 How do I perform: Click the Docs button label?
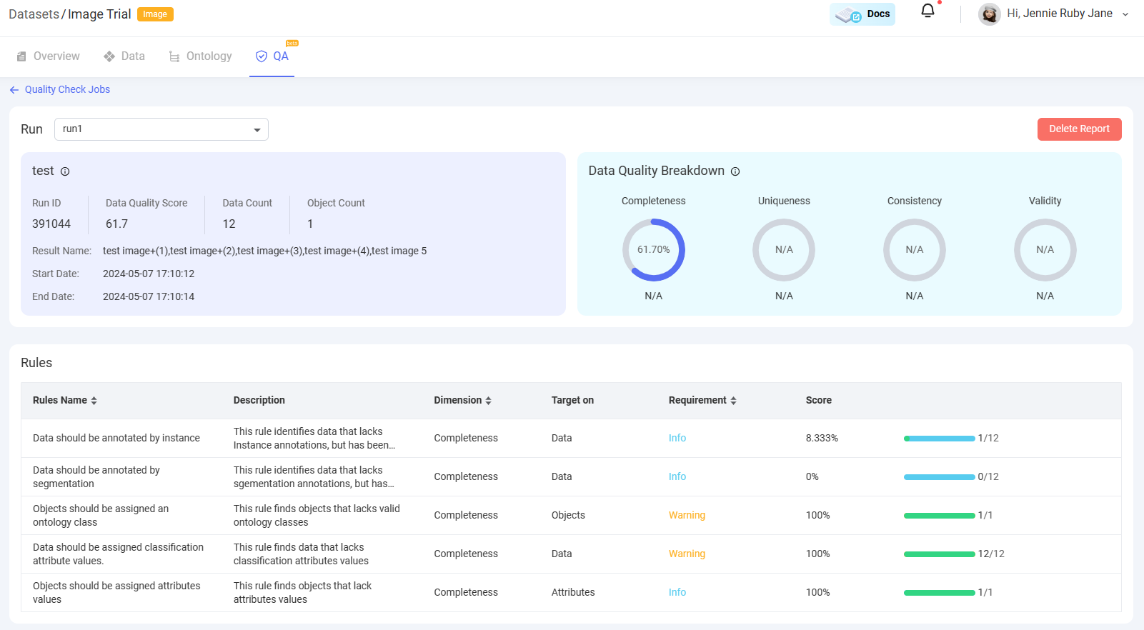878,14
